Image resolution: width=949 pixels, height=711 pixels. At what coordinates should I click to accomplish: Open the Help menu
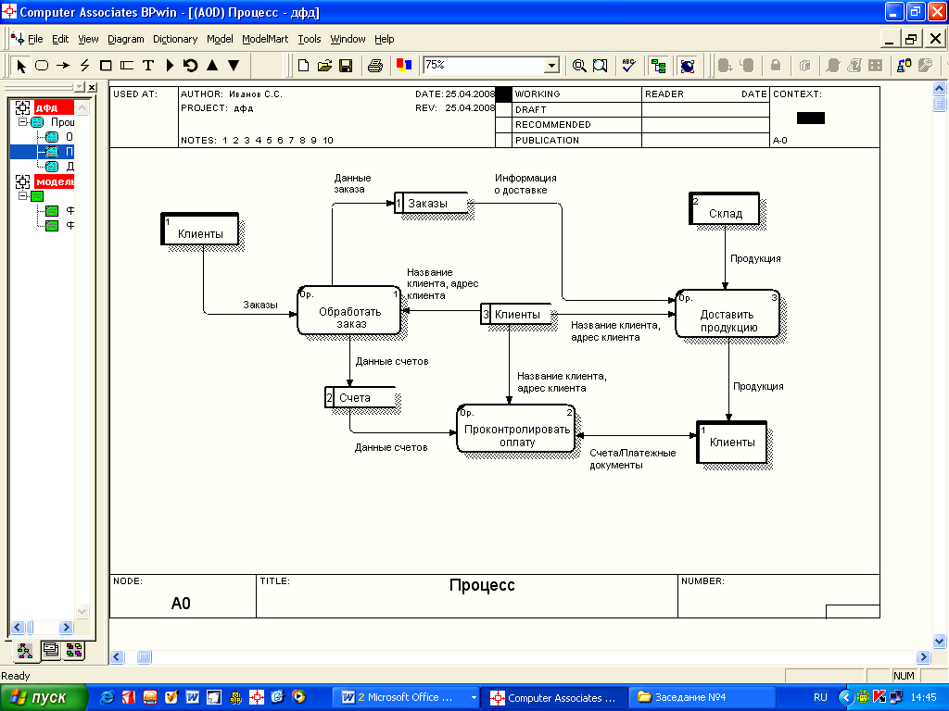[x=384, y=39]
